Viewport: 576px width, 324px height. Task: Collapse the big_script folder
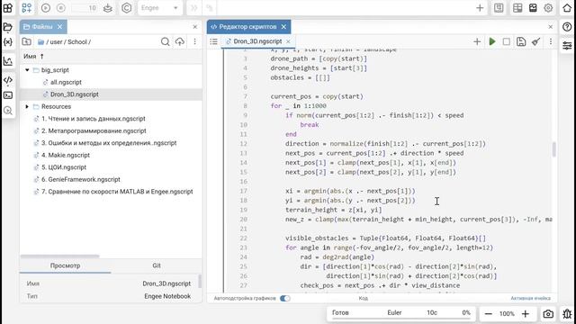click(x=27, y=70)
